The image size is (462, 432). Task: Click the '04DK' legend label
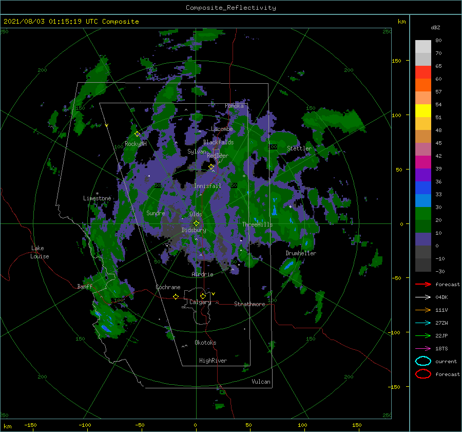[x=441, y=297]
